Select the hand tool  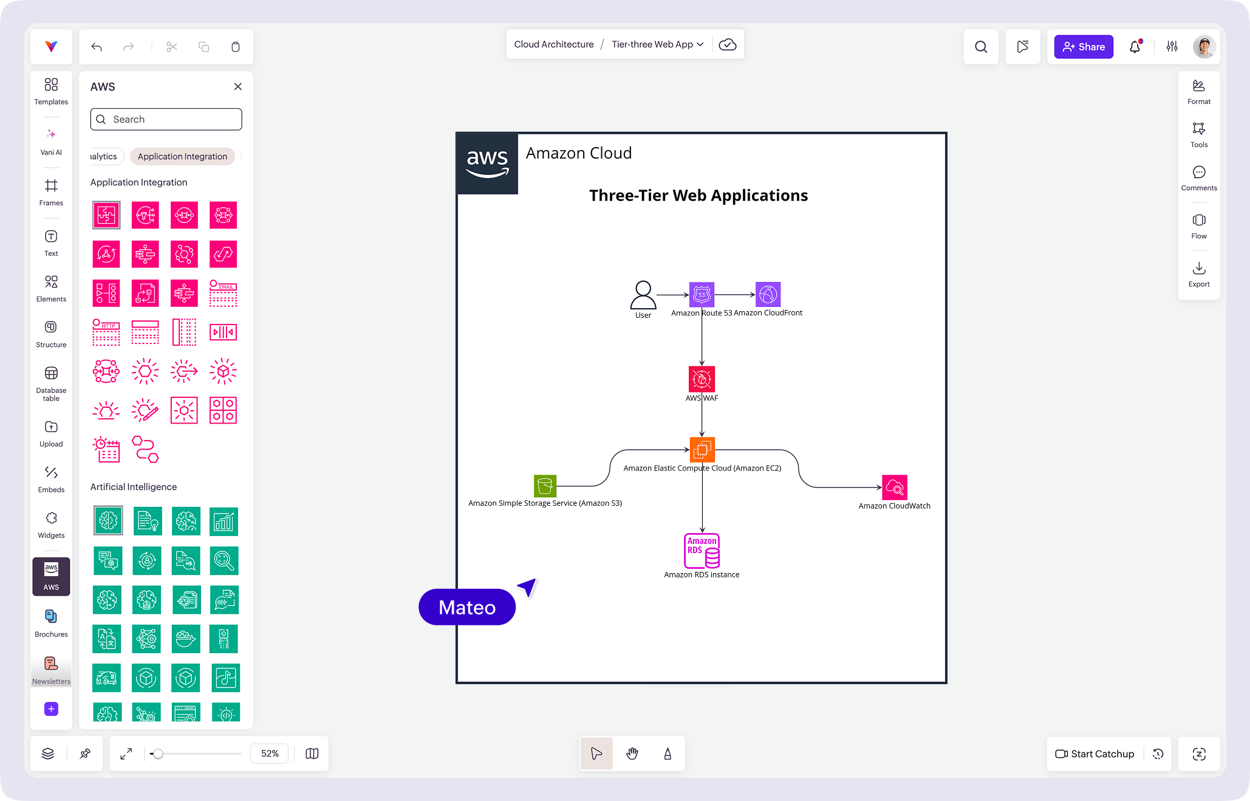coord(632,754)
